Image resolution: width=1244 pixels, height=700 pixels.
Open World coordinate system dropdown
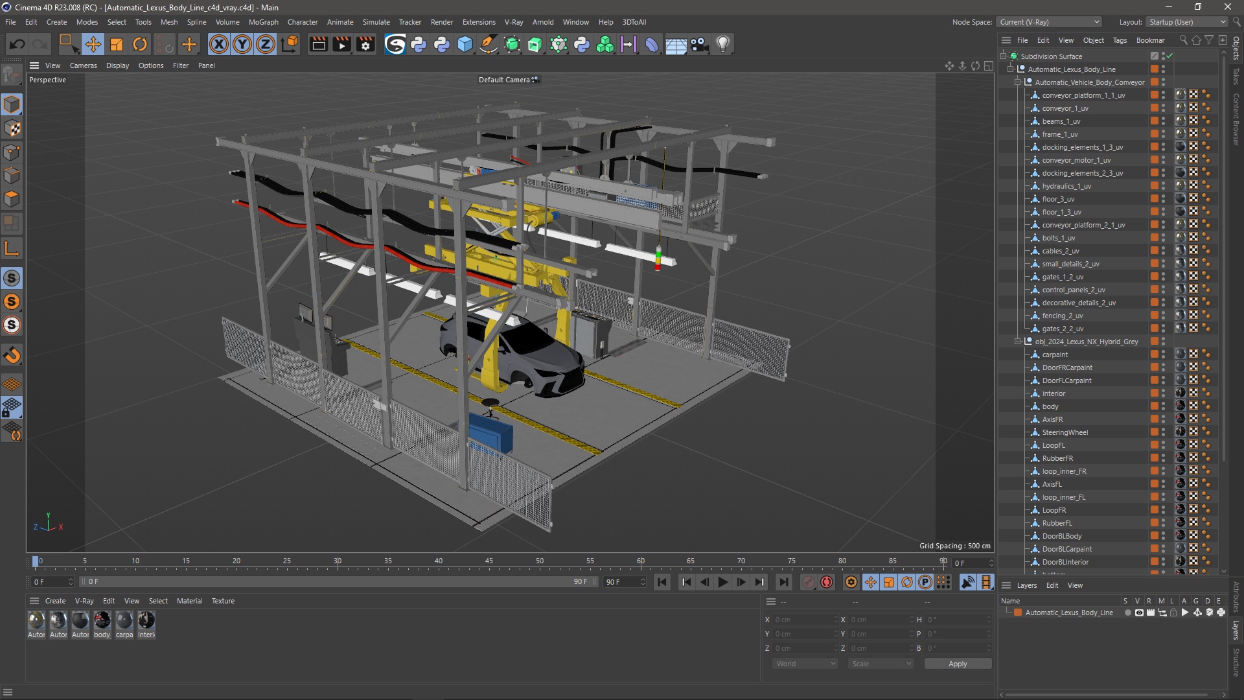tap(805, 664)
